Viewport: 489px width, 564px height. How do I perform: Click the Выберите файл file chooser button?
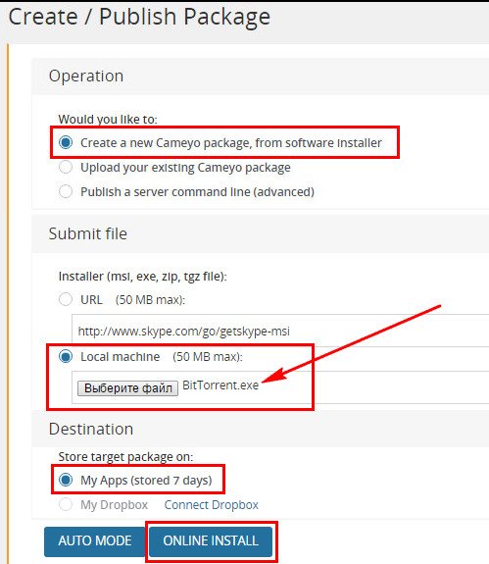(x=128, y=388)
